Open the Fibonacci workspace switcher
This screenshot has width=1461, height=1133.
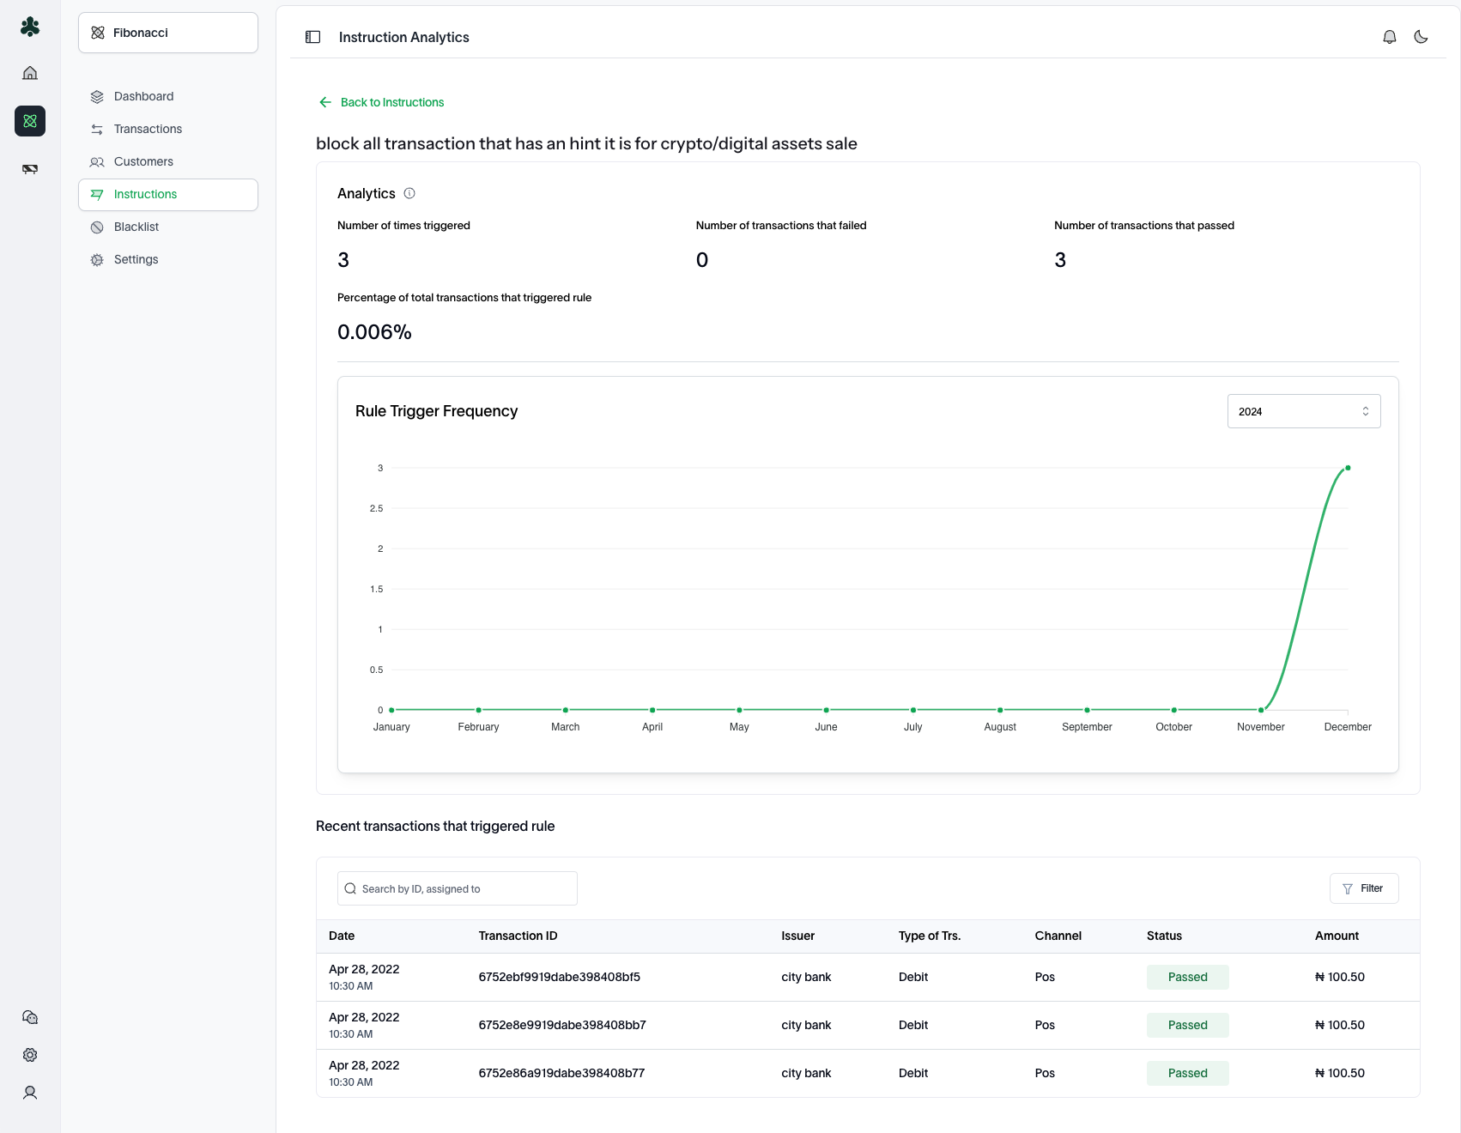coord(168,33)
